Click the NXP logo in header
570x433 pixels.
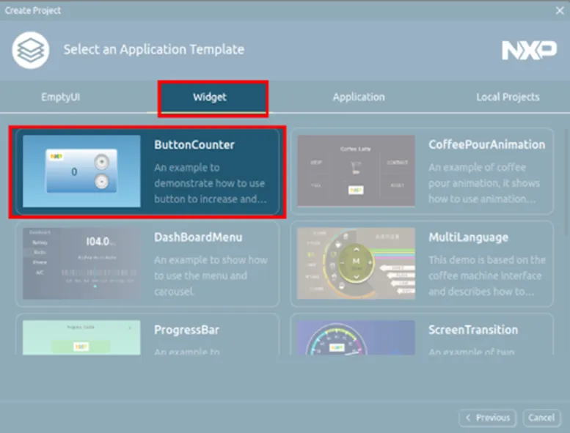(x=528, y=50)
